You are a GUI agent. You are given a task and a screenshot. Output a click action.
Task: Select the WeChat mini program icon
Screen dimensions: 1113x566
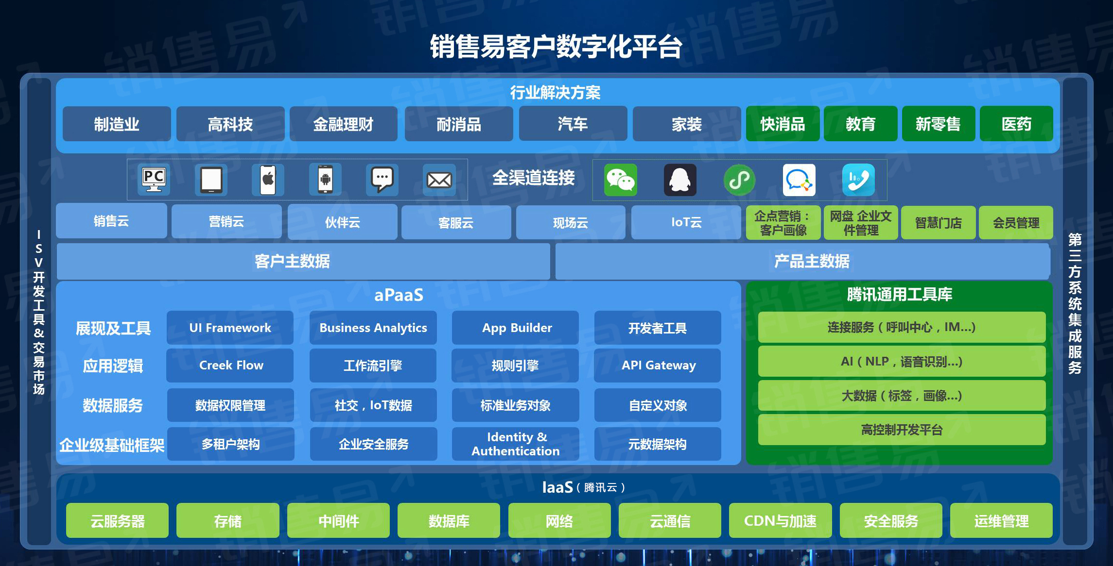(x=739, y=180)
